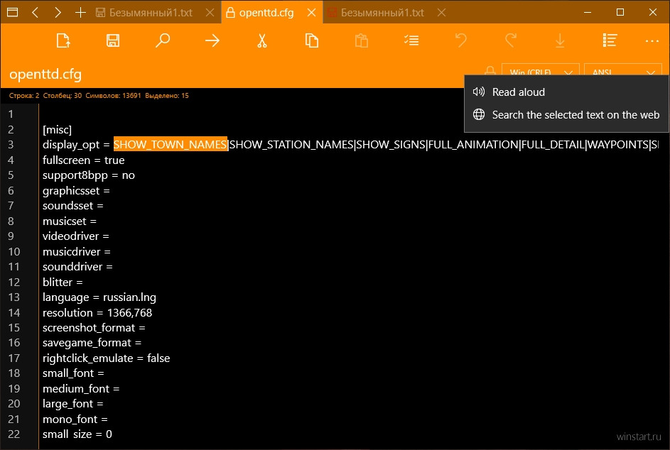Toggle line list view icon
Viewport: 670px width, 450px height.
tap(610, 40)
